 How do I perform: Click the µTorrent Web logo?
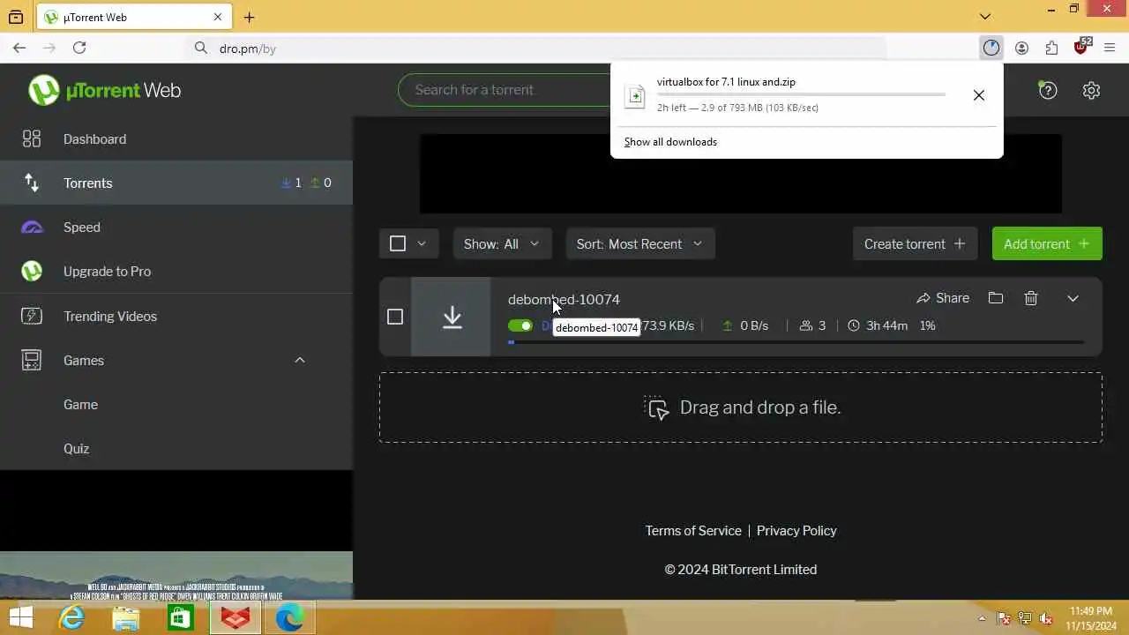click(104, 90)
